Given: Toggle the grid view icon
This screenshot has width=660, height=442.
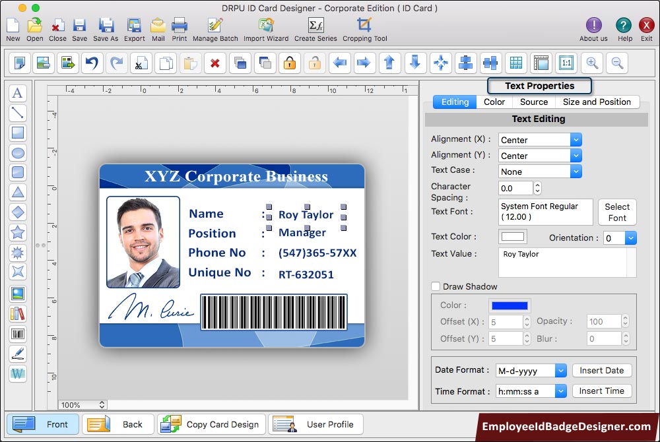Looking at the screenshot, I should [516, 63].
